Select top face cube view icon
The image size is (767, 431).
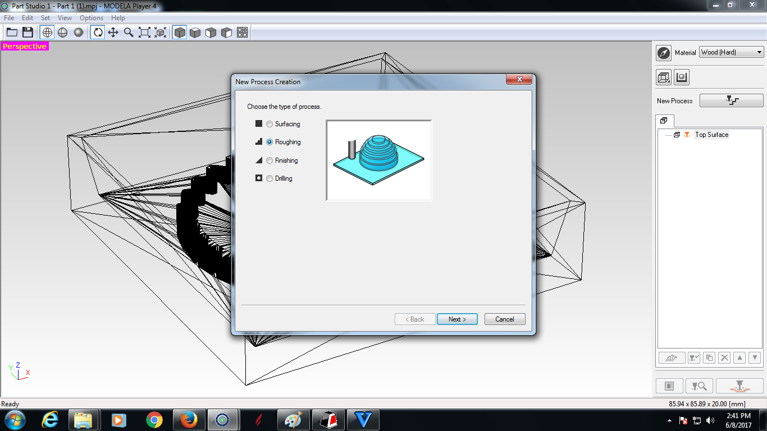point(195,33)
